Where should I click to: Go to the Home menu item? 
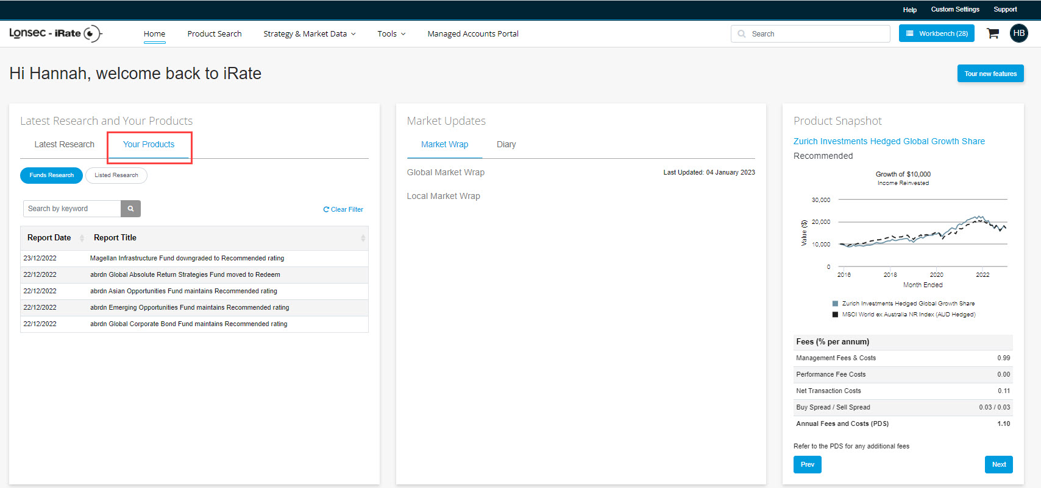[155, 34]
